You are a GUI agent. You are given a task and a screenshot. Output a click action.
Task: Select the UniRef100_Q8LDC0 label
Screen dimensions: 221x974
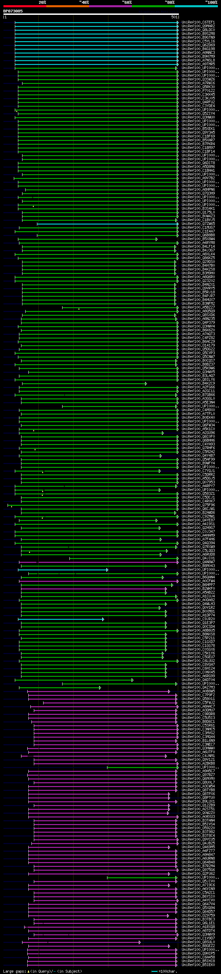(198, 30)
